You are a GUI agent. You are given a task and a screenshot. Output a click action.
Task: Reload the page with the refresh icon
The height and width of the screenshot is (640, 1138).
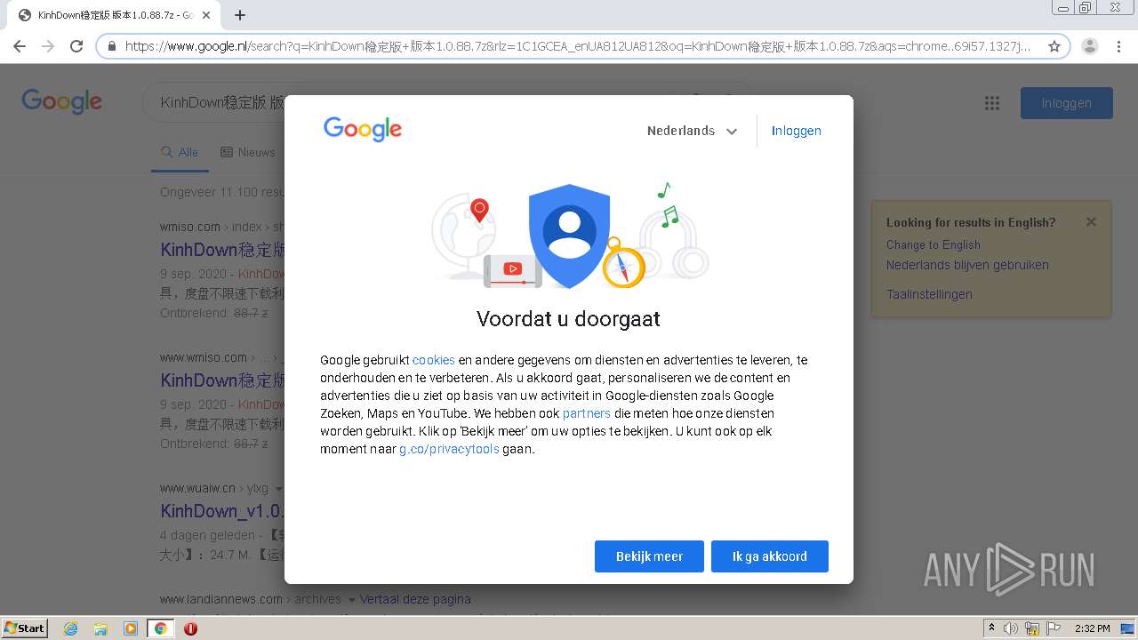tap(76, 46)
